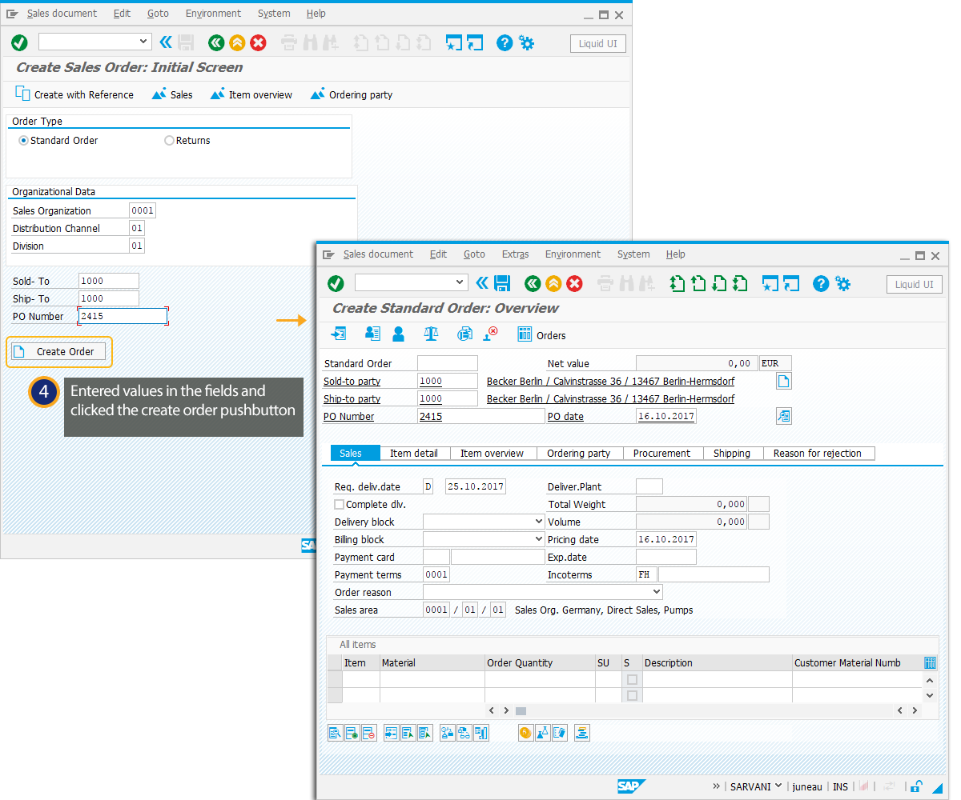Click Create with Reference button
The image size is (961, 800).
click(x=74, y=94)
